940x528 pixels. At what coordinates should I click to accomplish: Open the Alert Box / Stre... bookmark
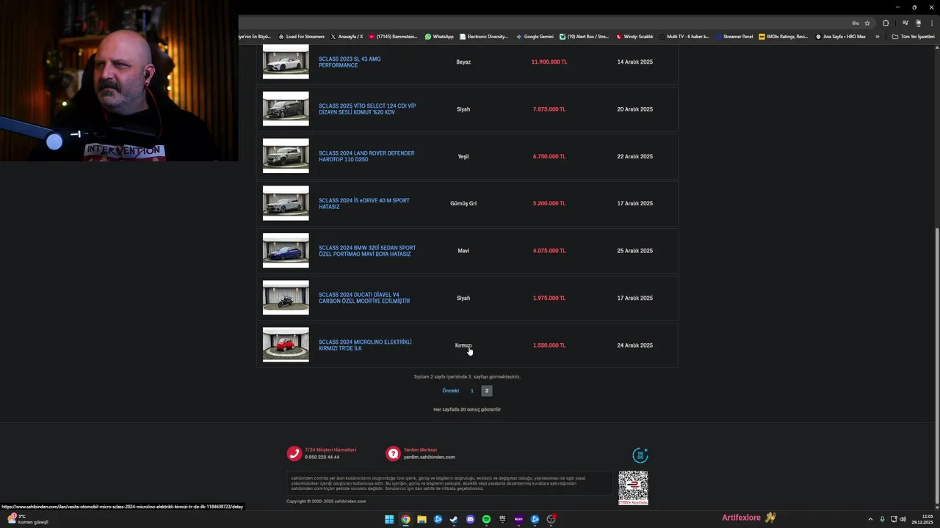[x=584, y=37]
